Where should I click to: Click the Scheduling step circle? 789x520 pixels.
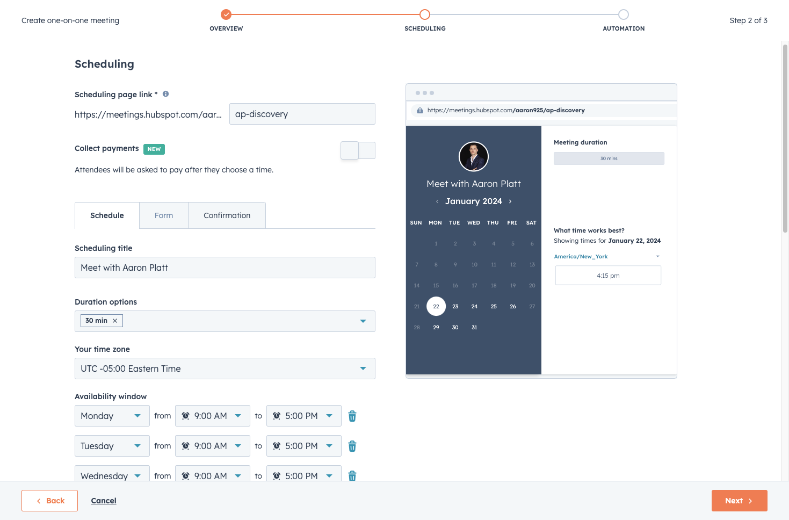coord(425,15)
